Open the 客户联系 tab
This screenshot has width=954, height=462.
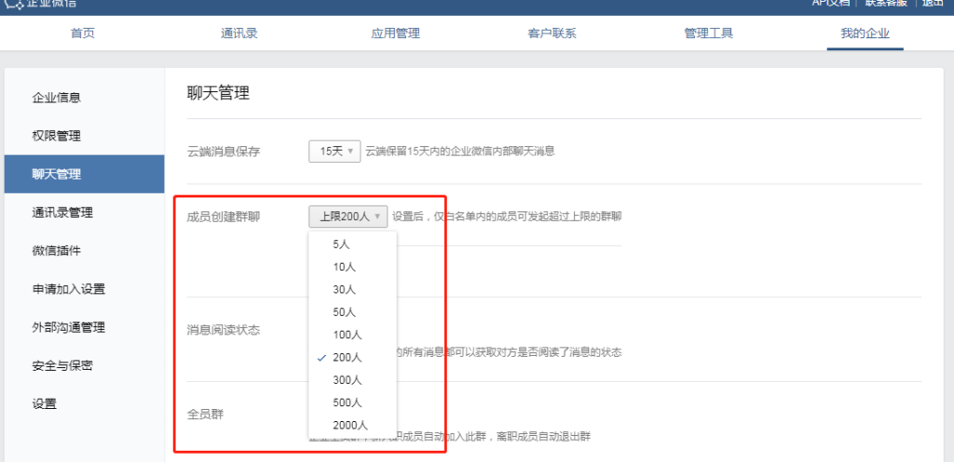pos(552,34)
